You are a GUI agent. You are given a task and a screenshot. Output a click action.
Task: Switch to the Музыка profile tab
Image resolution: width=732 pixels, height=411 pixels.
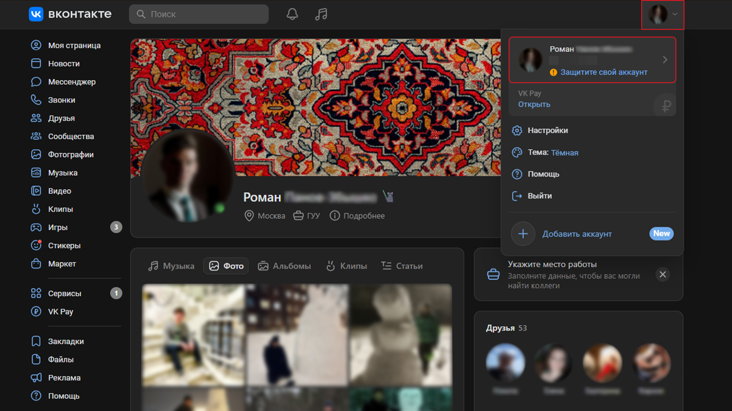[x=171, y=266]
